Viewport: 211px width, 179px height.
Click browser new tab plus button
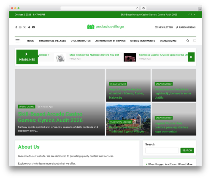click(200, 9)
